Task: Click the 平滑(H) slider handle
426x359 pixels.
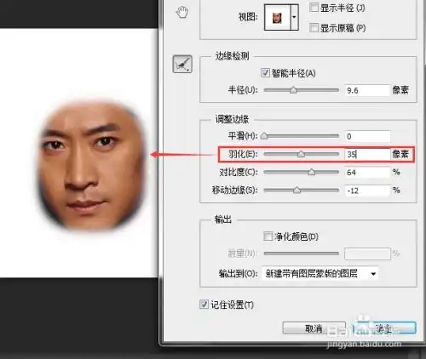Action: (x=264, y=136)
